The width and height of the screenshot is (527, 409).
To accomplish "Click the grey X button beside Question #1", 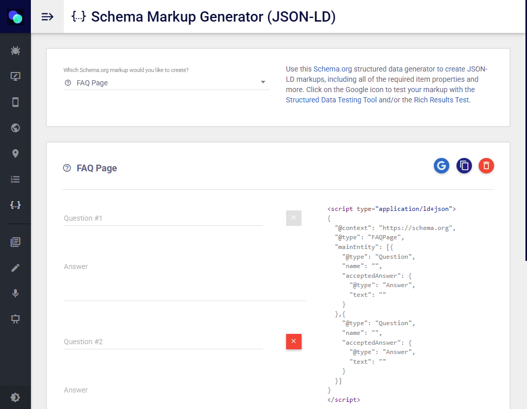I will click(x=294, y=218).
